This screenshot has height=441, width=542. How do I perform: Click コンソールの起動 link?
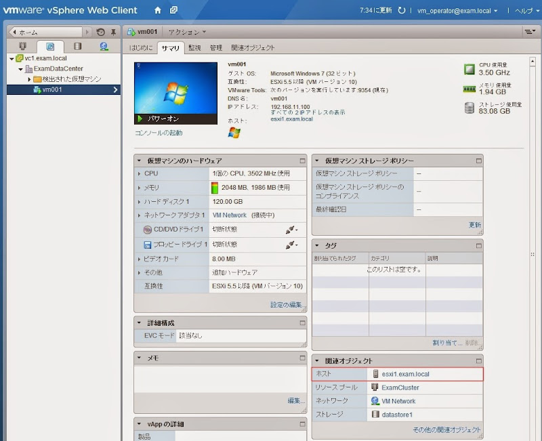click(x=159, y=133)
